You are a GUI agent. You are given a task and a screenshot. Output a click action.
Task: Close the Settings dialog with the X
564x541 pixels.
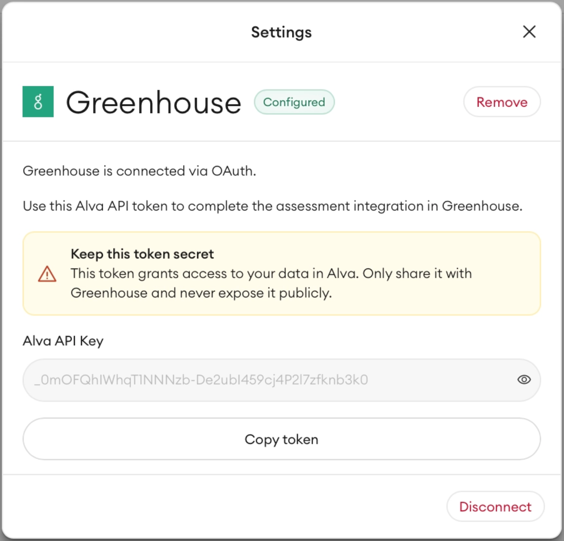tap(529, 32)
